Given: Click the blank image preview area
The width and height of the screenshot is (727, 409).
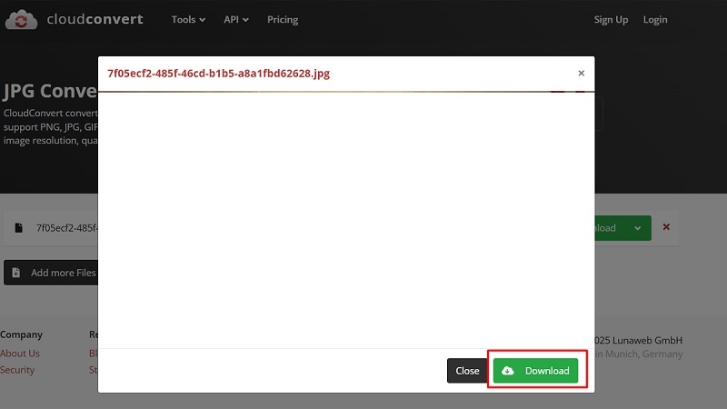Looking at the screenshot, I should point(346,220).
